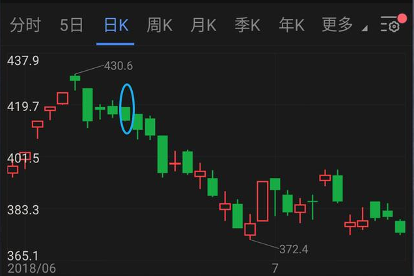This screenshot has height=276, width=414.
Task: Click the 372.4 low price label
Action: (x=294, y=249)
